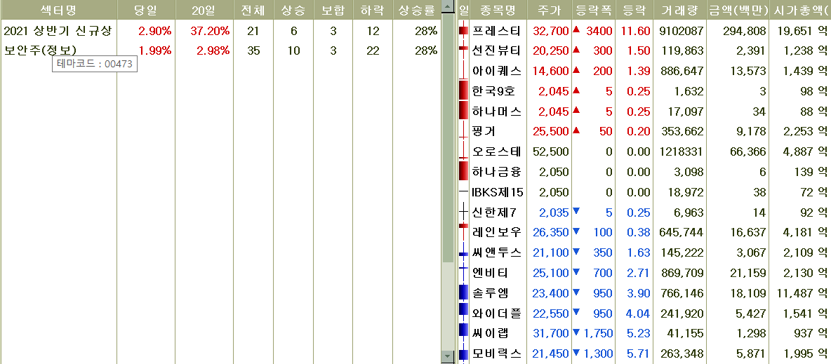Sort by 상승률 column header
Image resolution: width=831 pixels, height=364 pixels.
pos(416,10)
